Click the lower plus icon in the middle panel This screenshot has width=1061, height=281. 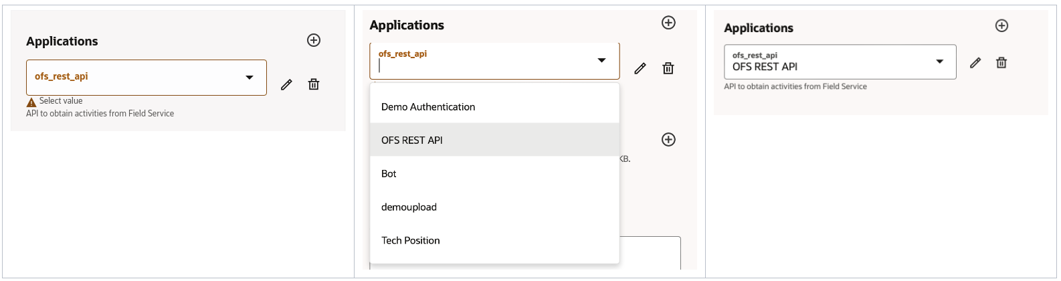click(x=668, y=139)
